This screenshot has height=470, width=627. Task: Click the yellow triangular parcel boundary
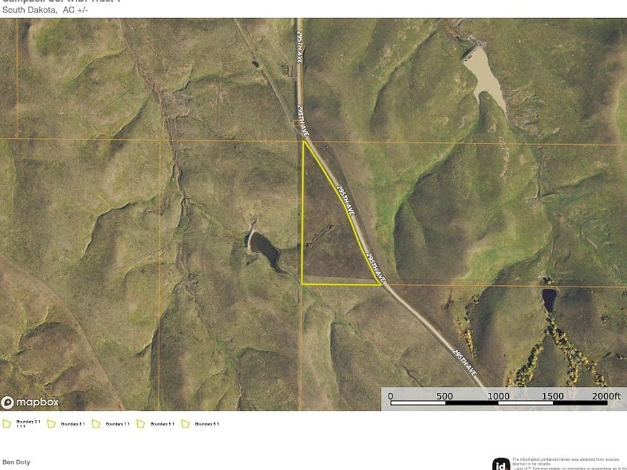(341, 213)
